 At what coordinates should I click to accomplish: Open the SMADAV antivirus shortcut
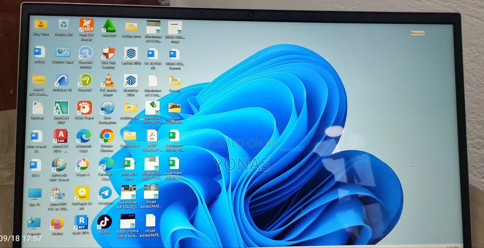[x=109, y=28]
